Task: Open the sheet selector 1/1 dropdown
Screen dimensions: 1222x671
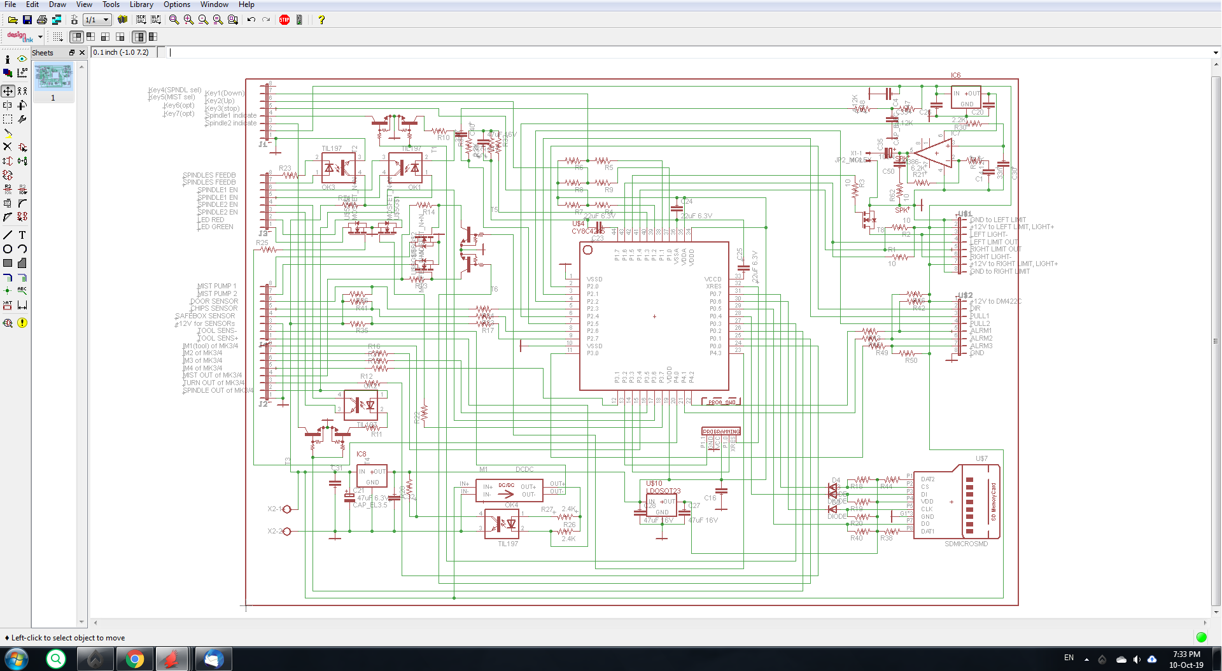Action: (97, 20)
